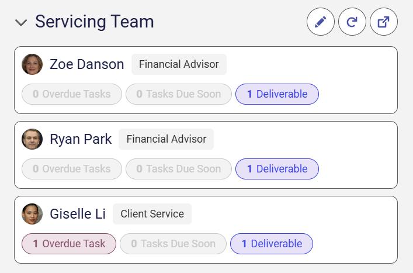Click Zoe Danson's avatar photo
Viewport: 413px width, 273px height.
coord(32,64)
